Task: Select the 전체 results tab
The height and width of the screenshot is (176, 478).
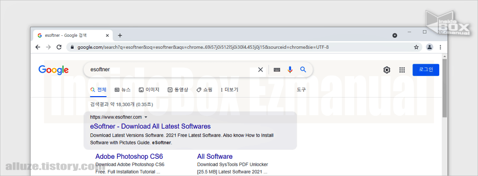Action: point(98,90)
